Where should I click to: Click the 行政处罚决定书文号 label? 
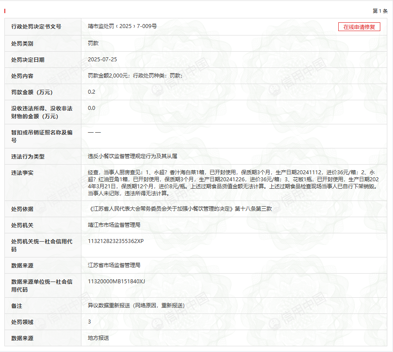pos(36,27)
